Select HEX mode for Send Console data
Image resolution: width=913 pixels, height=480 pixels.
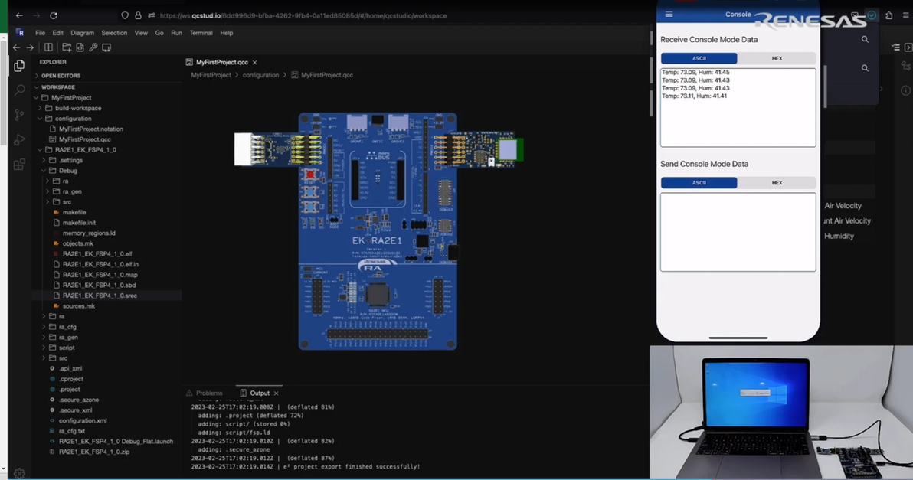point(777,183)
